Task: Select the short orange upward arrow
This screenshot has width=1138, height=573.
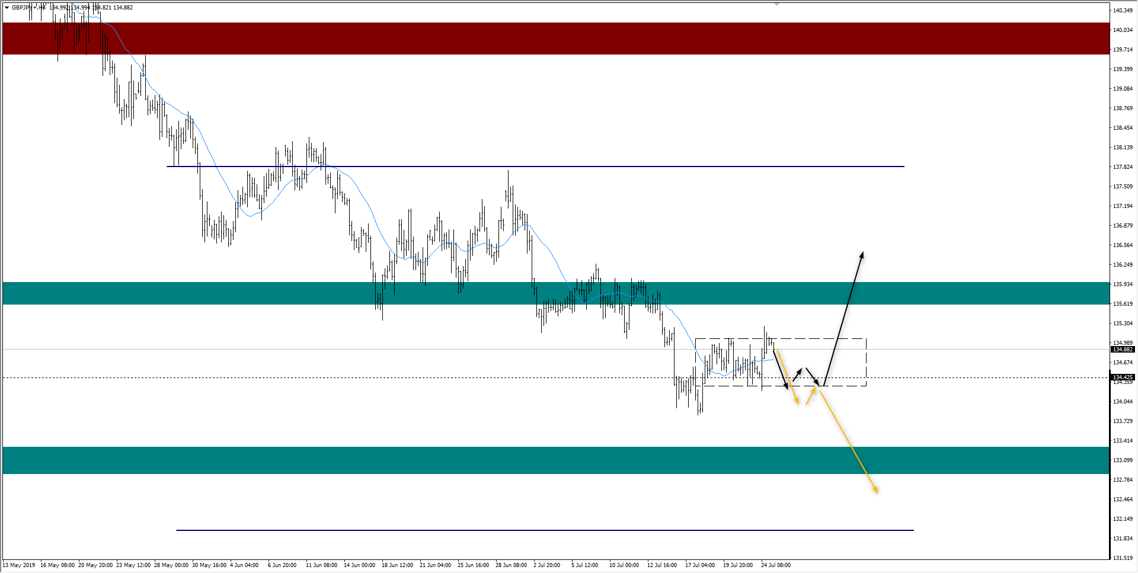Action: (811, 396)
